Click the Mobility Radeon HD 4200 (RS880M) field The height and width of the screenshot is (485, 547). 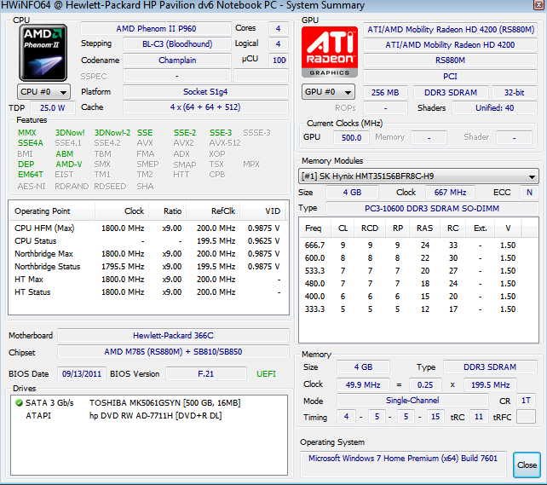pyautogui.click(x=451, y=30)
